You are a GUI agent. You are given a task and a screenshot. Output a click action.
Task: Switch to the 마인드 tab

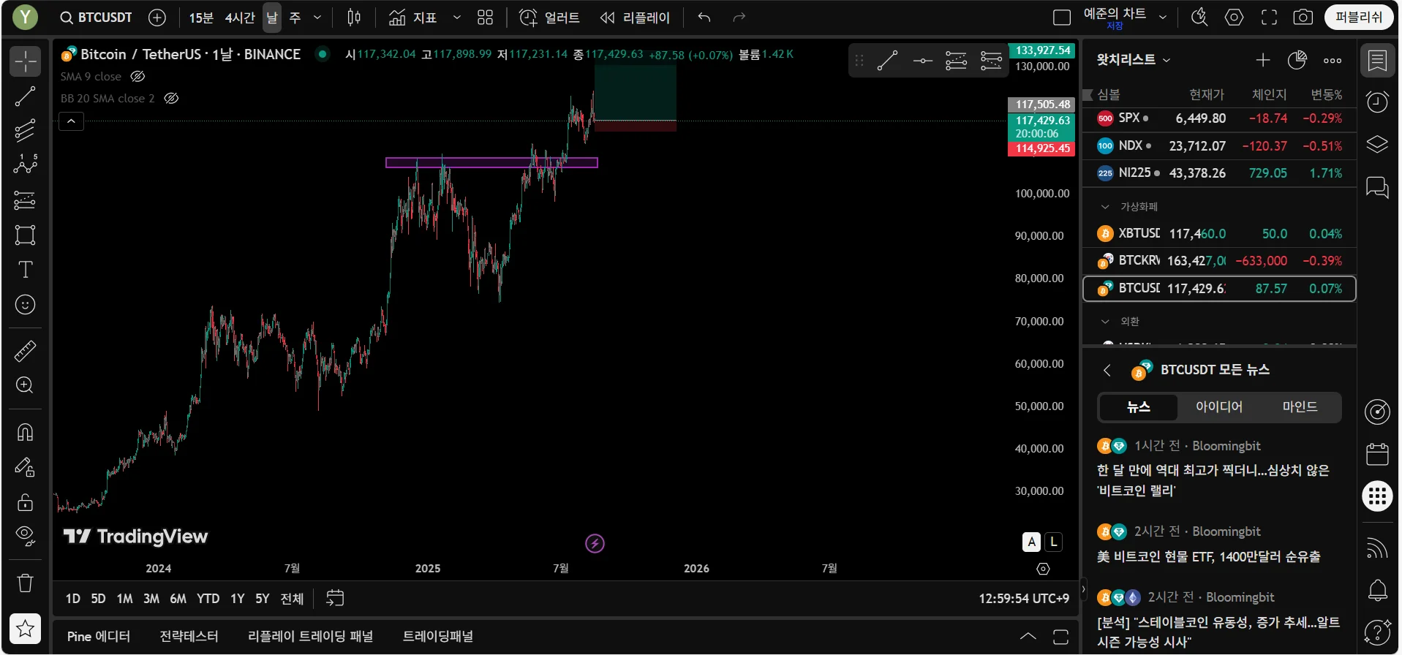[x=1300, y=407]
